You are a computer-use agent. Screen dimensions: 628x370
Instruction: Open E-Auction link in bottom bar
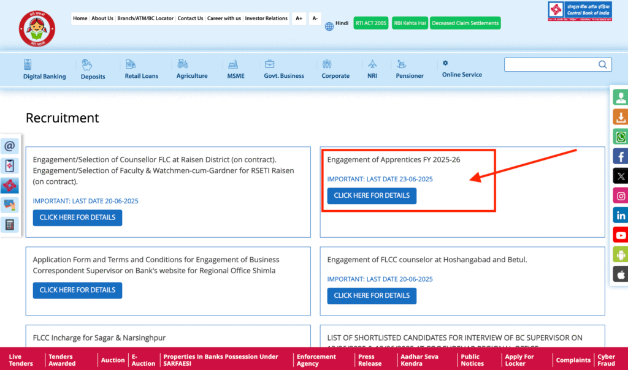(x=144, y=360)
